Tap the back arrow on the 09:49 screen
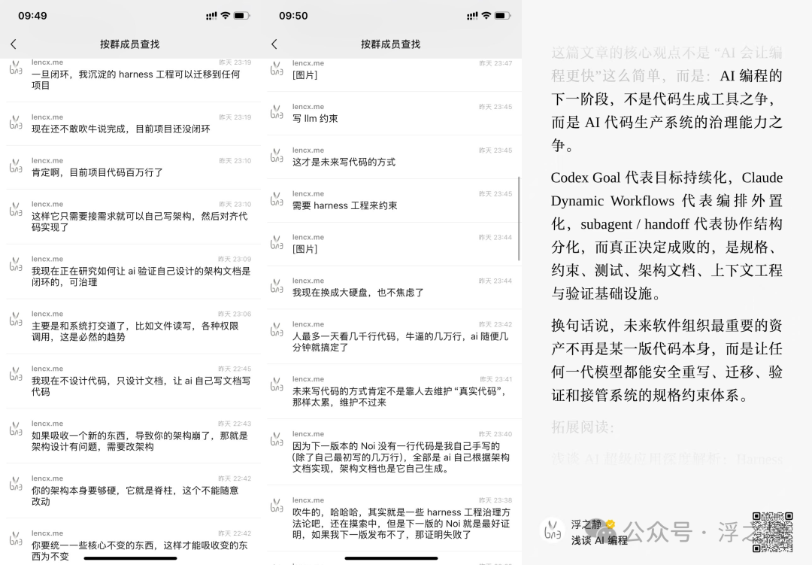Screen dimensions: 812x565 click(14, 44)
